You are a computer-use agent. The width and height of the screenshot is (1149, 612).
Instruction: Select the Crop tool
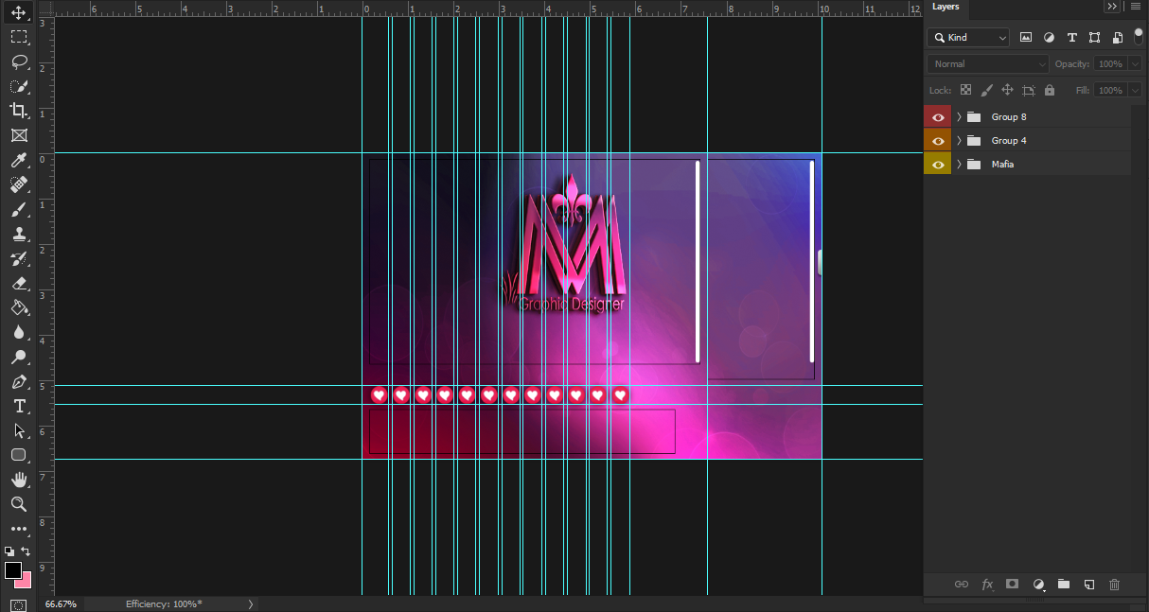19,111
